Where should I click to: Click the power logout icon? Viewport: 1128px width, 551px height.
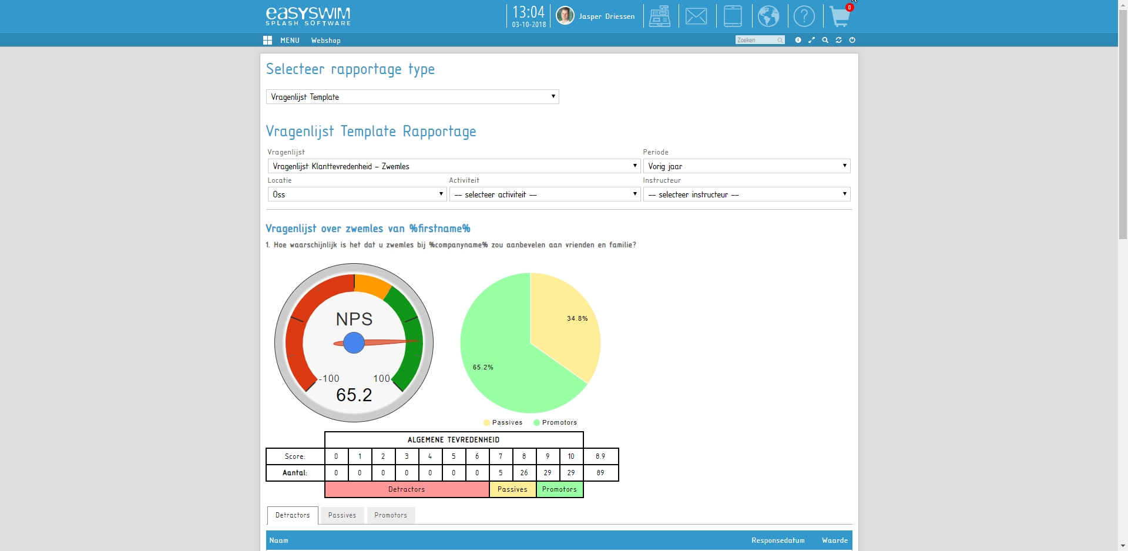click(852, 40)
